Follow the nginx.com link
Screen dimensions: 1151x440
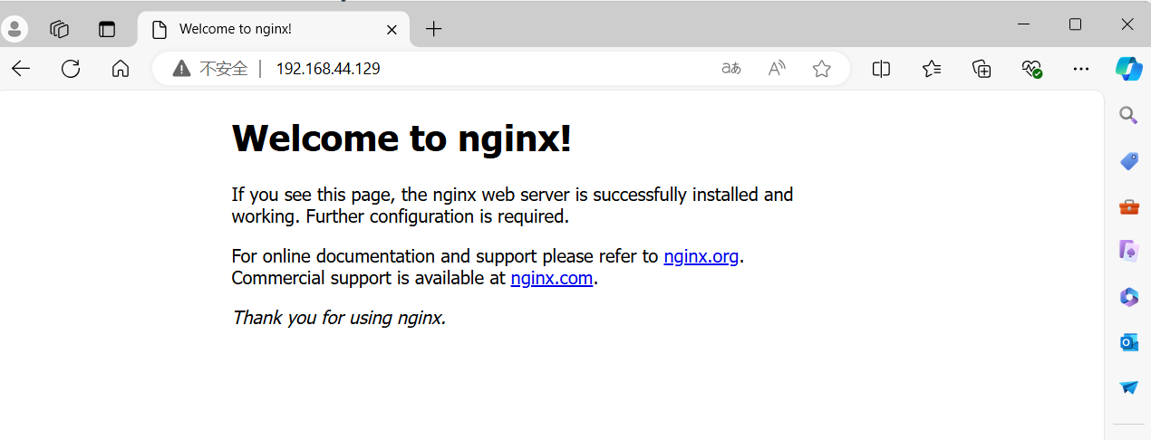pyautogui.click(x=552, y=278)
